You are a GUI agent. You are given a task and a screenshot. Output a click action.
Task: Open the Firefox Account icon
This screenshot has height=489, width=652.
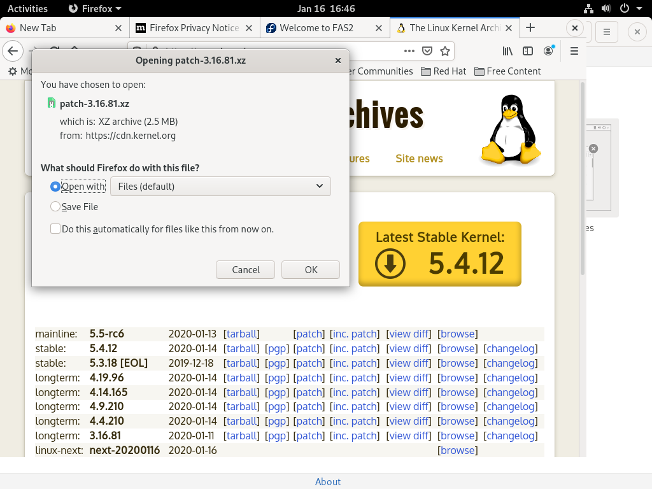point(549,51)
